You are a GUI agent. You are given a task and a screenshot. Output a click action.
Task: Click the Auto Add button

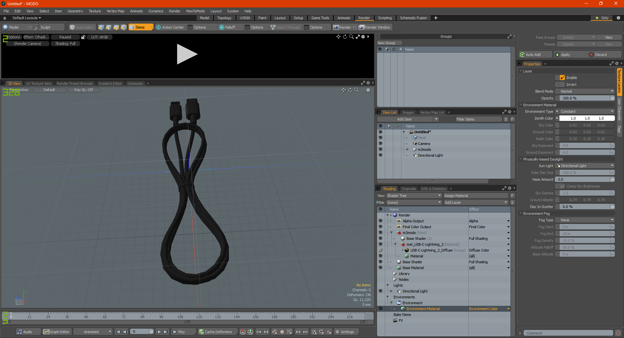point(536,55)
